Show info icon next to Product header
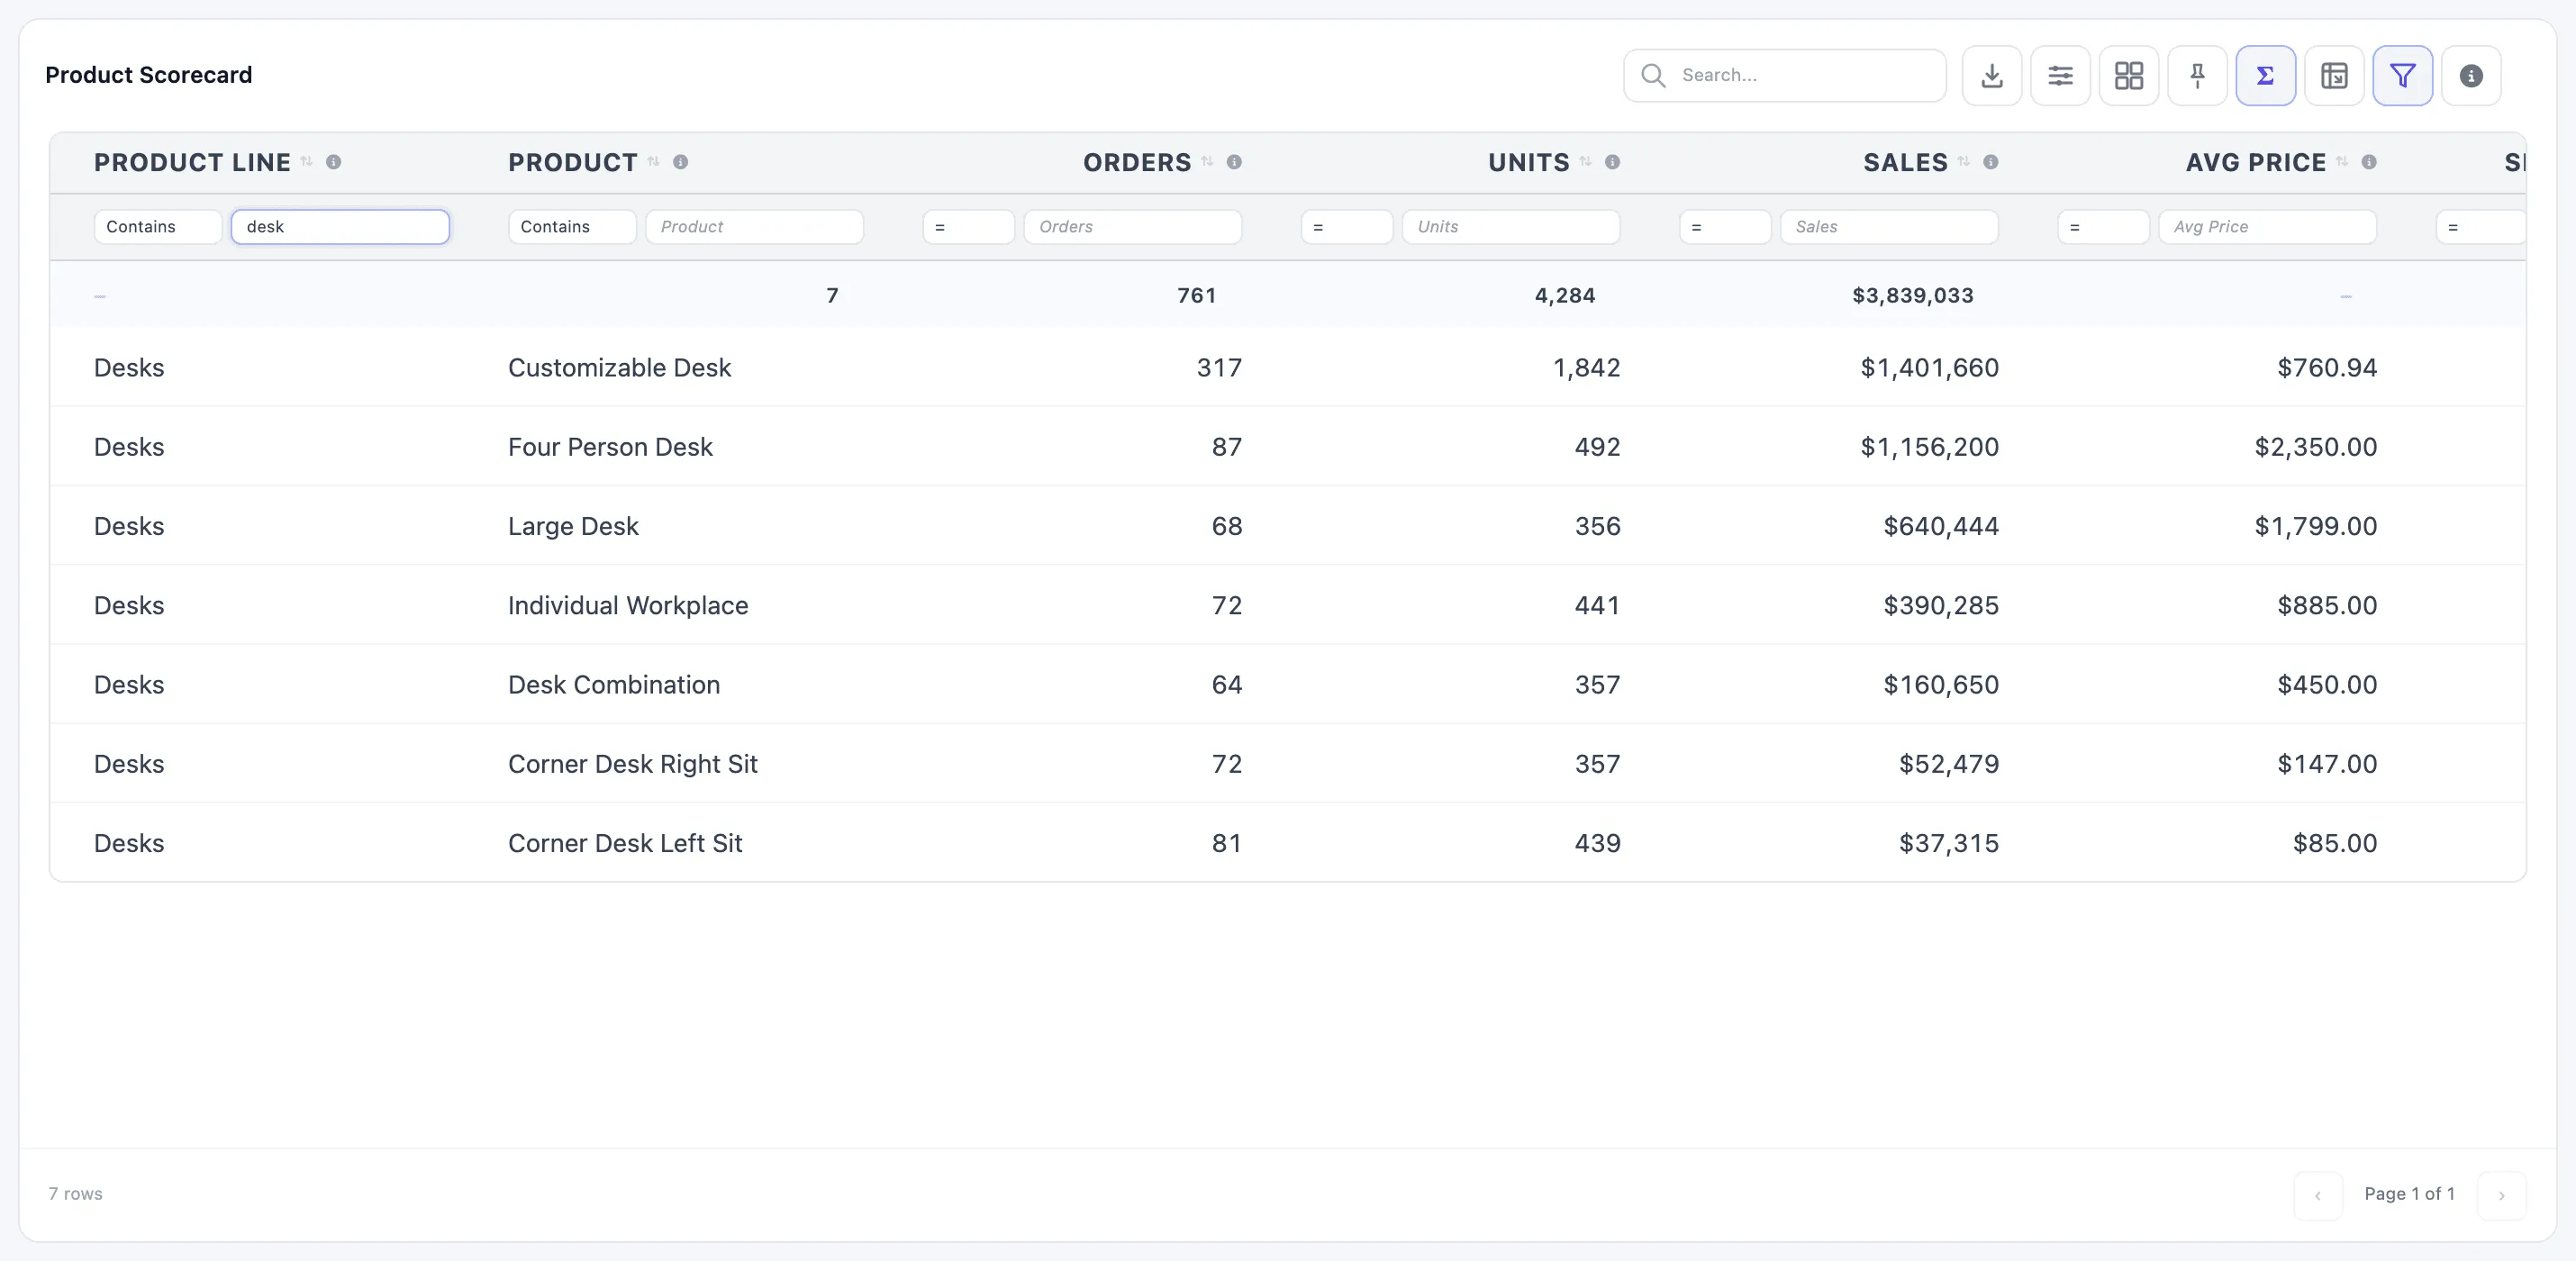Viewport: 2576px width, 1261px height. pos(680,162)
